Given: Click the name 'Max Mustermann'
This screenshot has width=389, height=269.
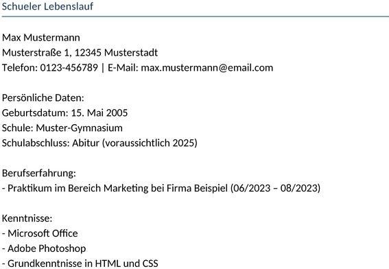Looking at the screenshot, I should pos(41,38).
